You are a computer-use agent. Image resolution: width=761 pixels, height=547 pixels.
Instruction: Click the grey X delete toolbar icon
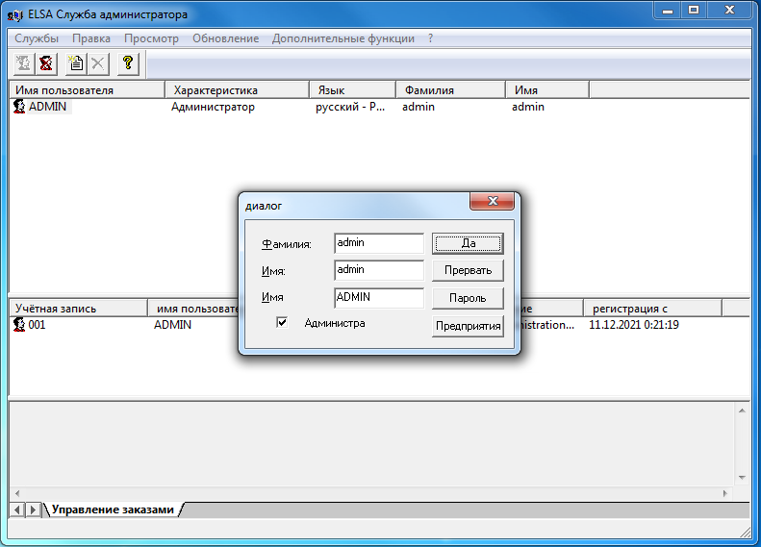(98, 63)
